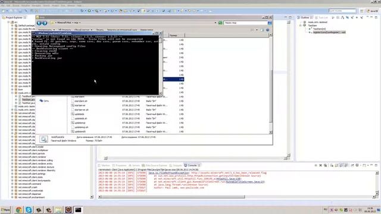Click the Explorer file list vertical scrollbar
This screenshot has height=214, width=381.
[x=271, y=96]
